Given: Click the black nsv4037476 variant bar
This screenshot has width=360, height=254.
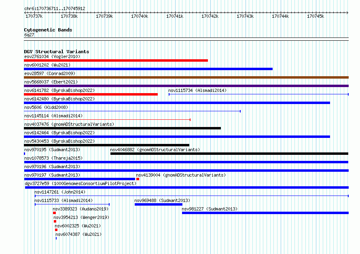Looking at the screenshot, I should [x=123, y=128].
